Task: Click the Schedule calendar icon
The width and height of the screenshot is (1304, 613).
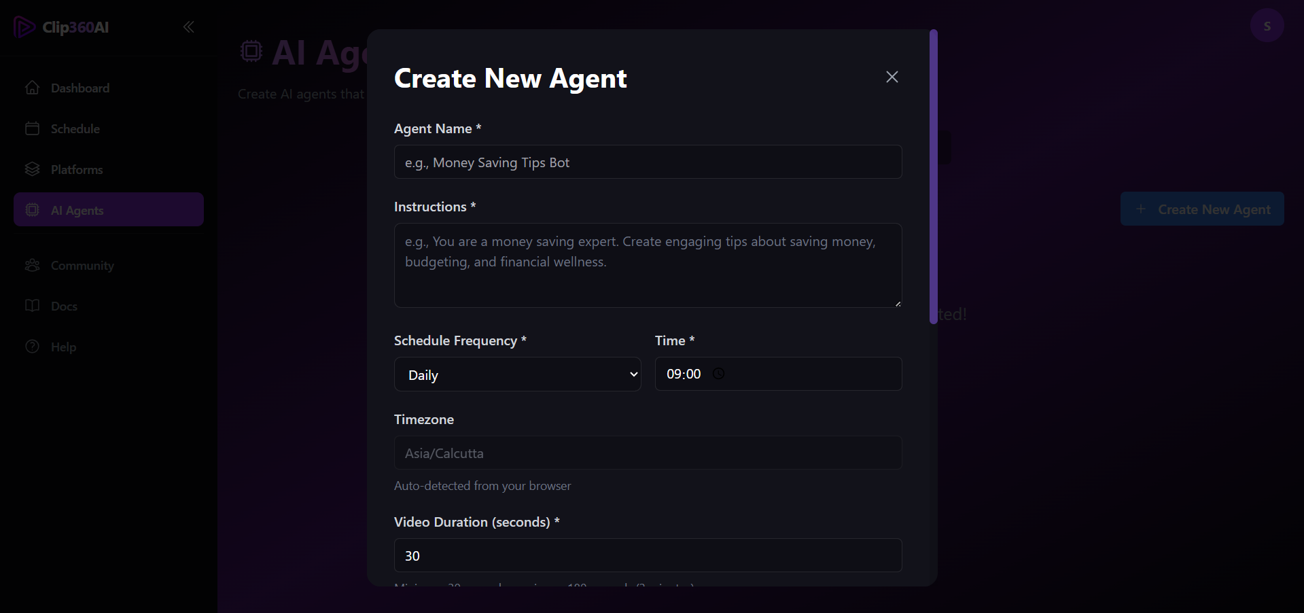Action: click(32, 128)
